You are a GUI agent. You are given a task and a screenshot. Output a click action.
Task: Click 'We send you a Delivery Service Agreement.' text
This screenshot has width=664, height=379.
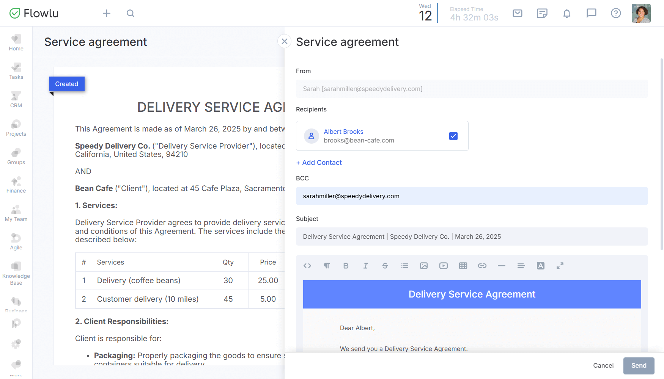click(404, 349)
